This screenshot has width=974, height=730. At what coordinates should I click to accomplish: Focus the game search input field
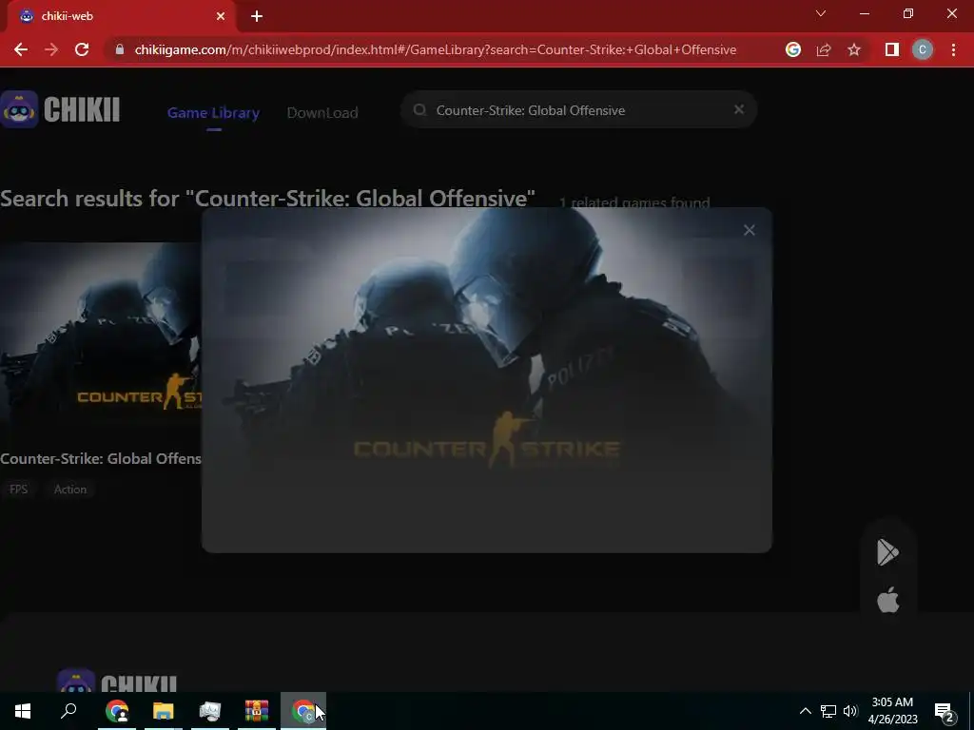[x=579, y=110]
